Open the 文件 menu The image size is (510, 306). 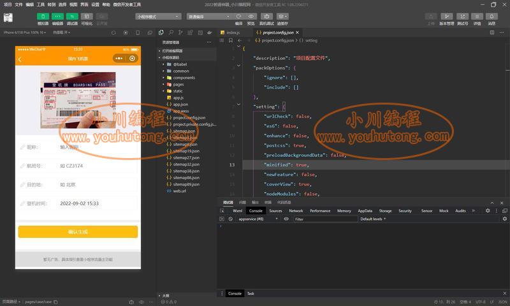[18, 4]
